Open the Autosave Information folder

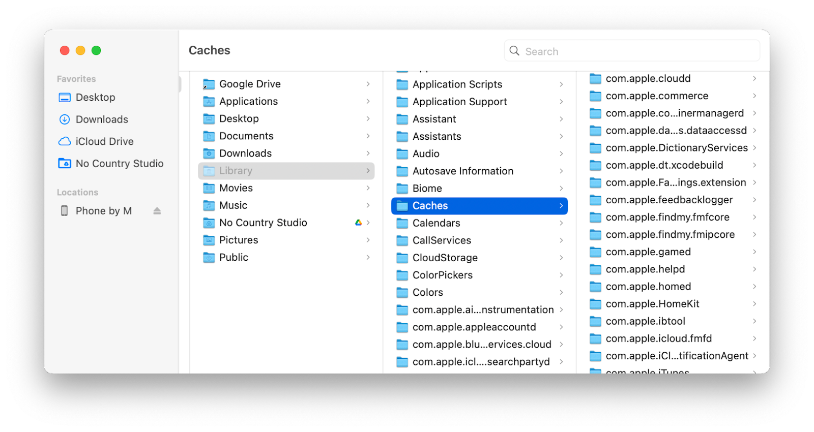pos(462,171)
